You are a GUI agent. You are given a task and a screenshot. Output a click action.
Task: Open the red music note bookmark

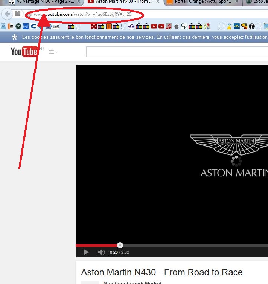pos(169,27)
